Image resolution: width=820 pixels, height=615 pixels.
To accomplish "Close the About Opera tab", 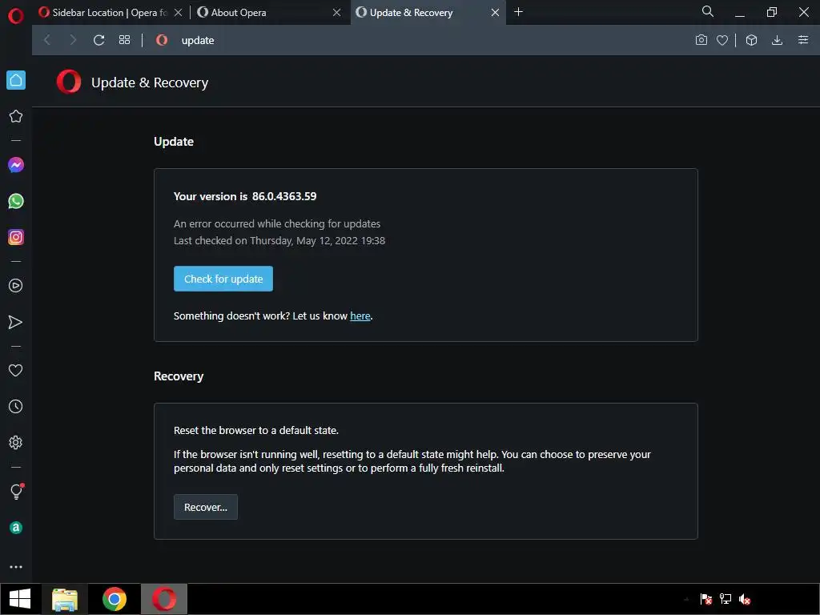I will pos(337,13).
